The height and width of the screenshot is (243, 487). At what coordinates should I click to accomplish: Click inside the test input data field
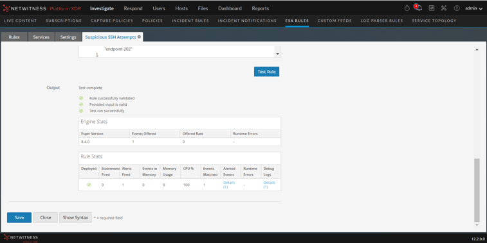coord(177,52)
